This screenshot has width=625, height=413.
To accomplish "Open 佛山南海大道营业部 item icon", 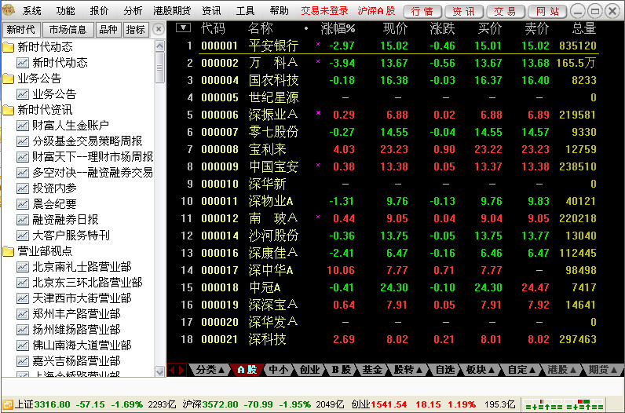I will [23, 345].
